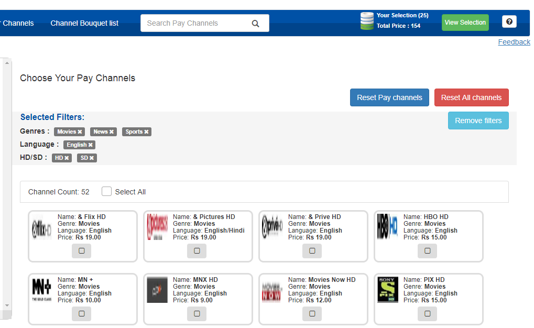Screen dimensions: 534x328
Task: Enable the Movies Now HD checkbox
Action: (312, 314)
